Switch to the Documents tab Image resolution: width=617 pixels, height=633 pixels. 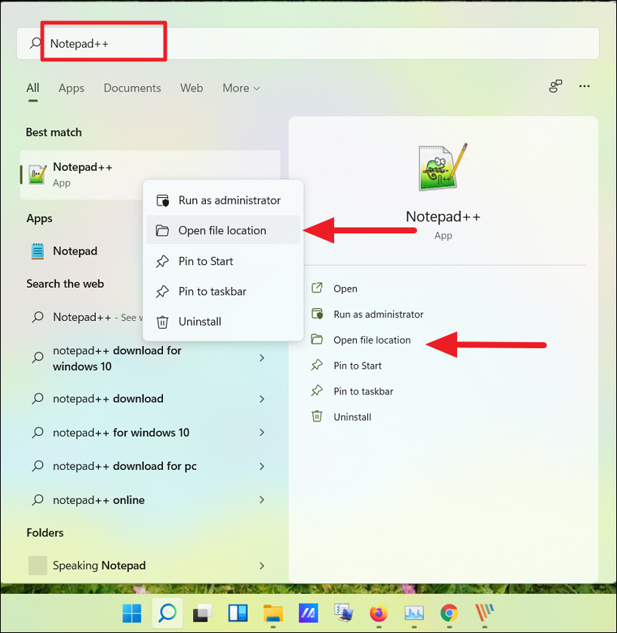[132, 88]
